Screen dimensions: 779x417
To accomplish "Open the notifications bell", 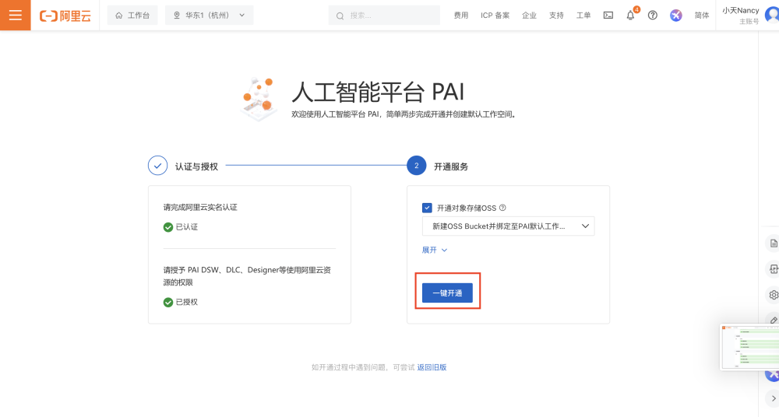I will (x=630, y=16).
